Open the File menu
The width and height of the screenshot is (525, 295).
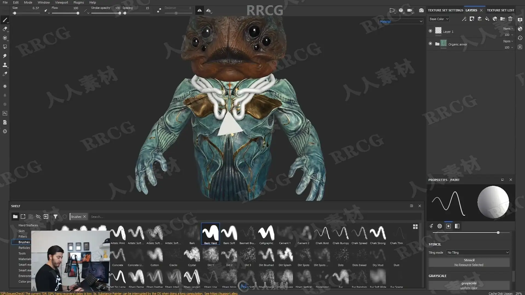pos(5,2)
